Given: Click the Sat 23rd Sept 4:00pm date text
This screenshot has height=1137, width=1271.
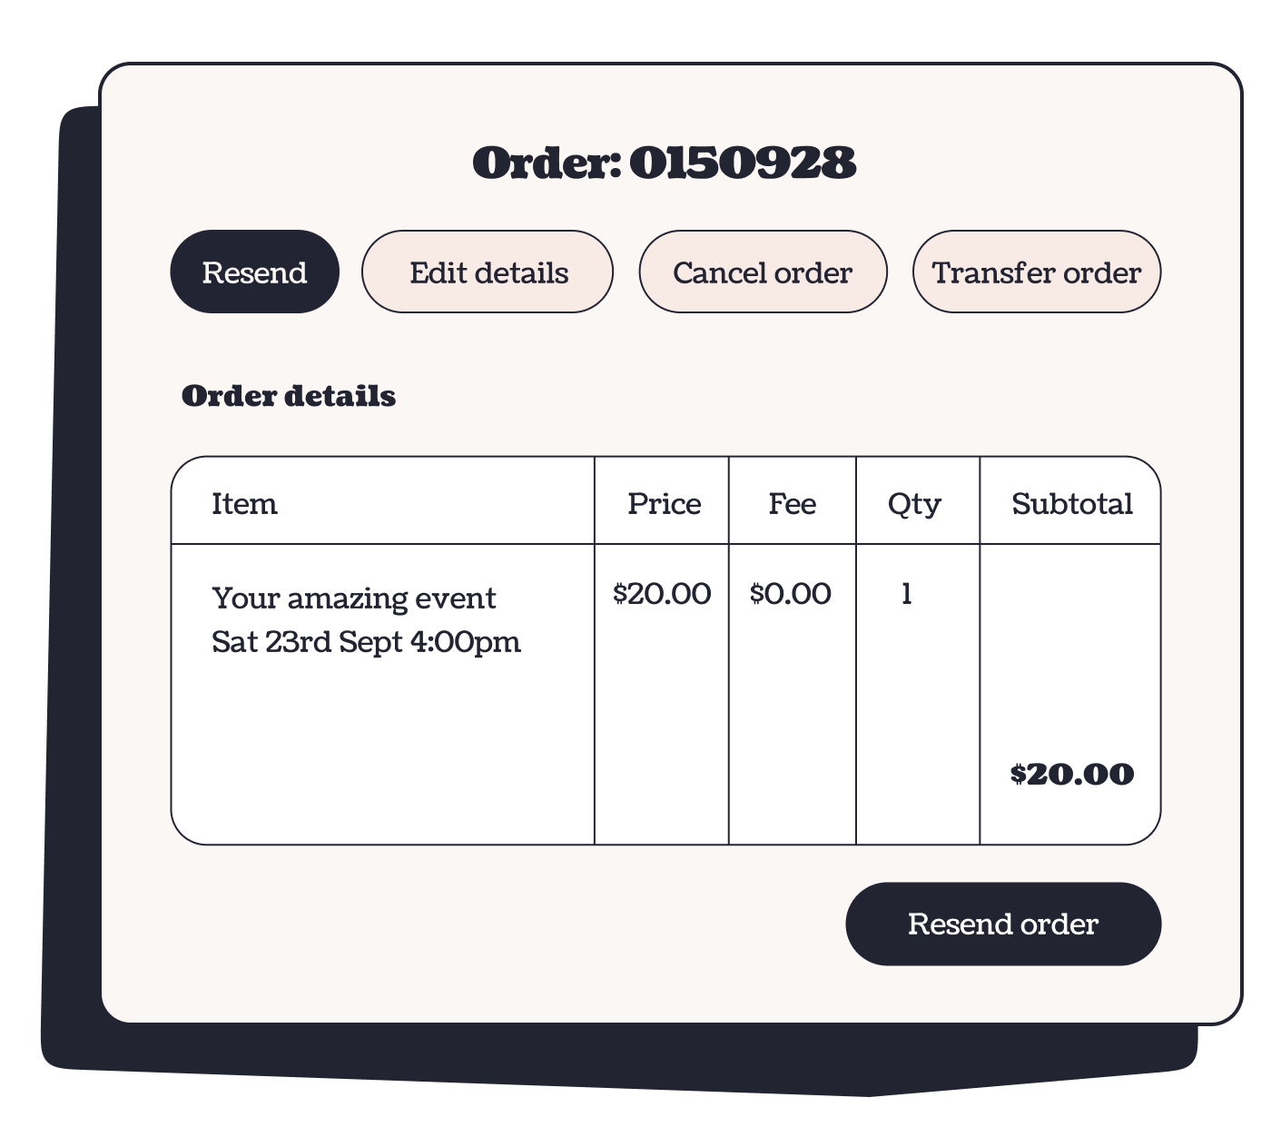Looking at the screenshot, I should [x=366, y=642].
